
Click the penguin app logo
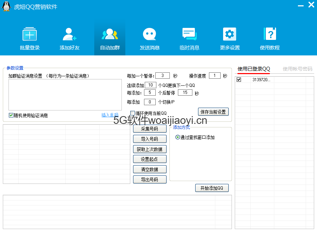pos(6,6)
